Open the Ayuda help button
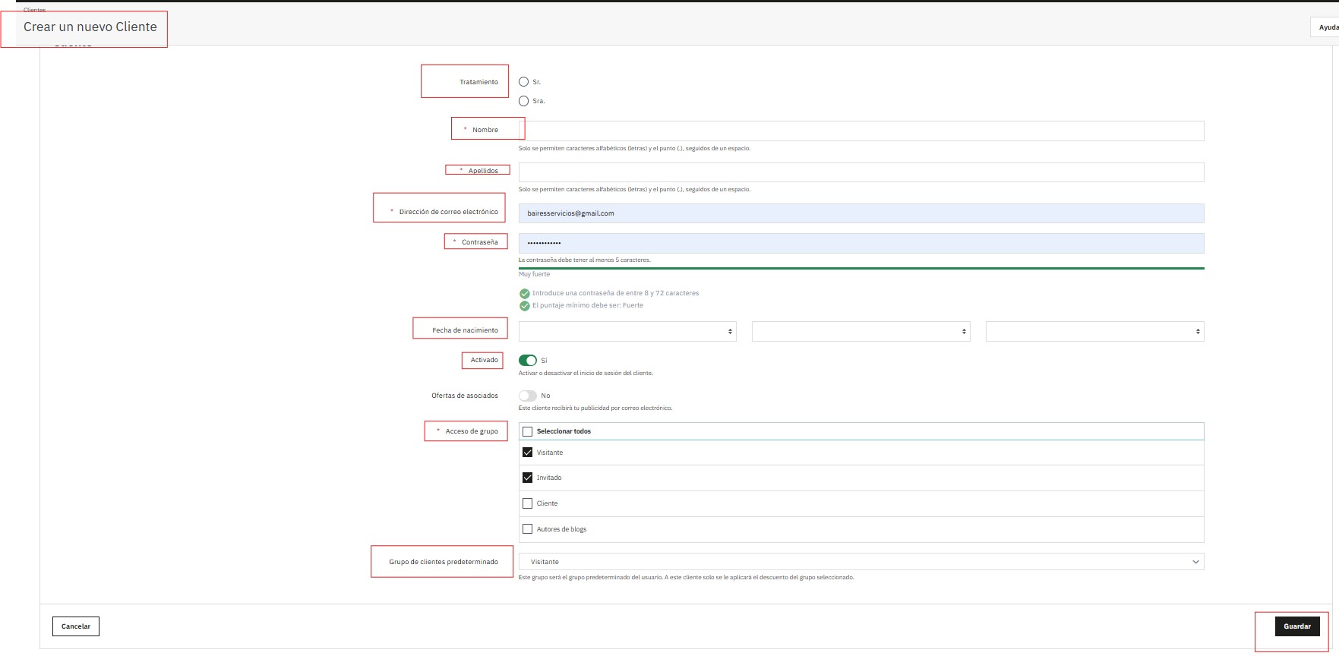The image size is (1339, 656). click(x=1326, y=27)
